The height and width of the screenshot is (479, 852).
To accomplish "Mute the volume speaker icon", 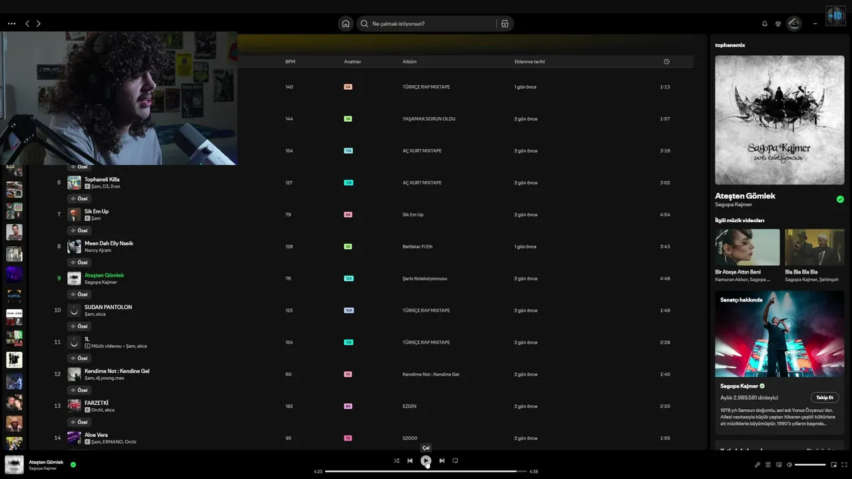I will point(789,464).
